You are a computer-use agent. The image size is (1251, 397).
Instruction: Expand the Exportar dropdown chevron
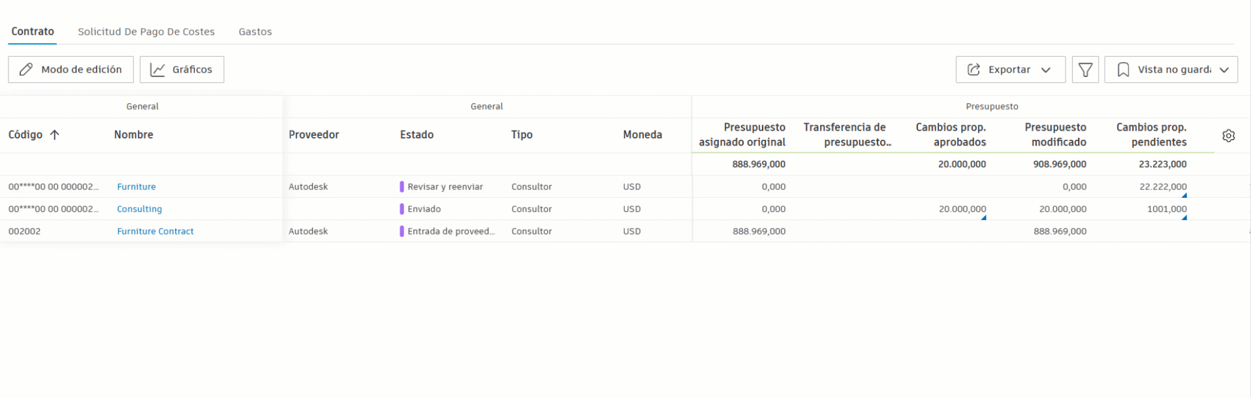[1047, 69]
